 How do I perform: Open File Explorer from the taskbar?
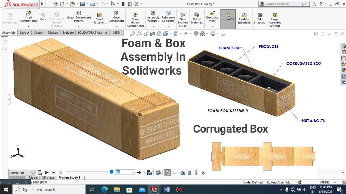tap(117, 190)
